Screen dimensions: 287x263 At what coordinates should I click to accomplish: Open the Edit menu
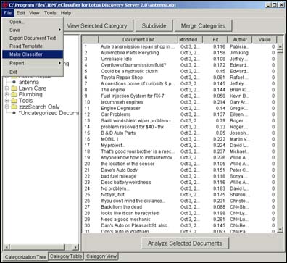coord(20,13)
